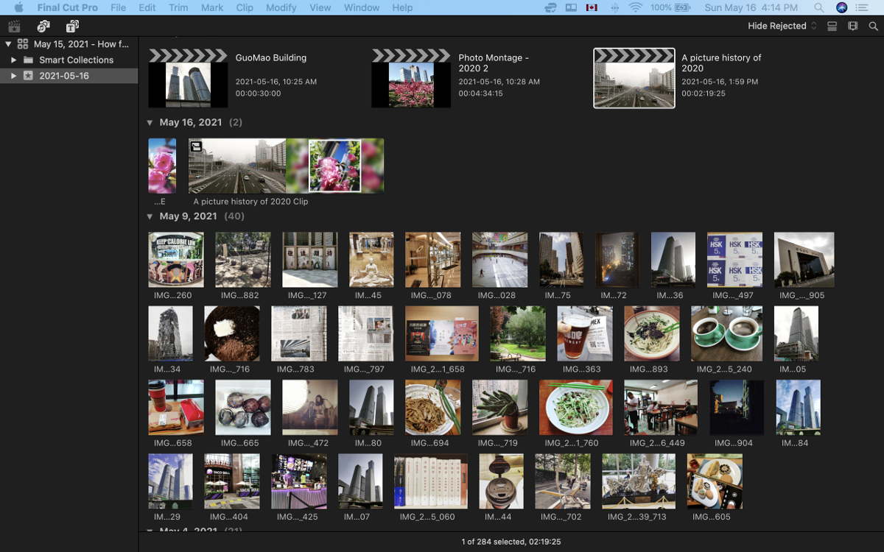Expand the 2021-05-16 event
Viewport: 884px width, 552px height.
coord(13,76)
